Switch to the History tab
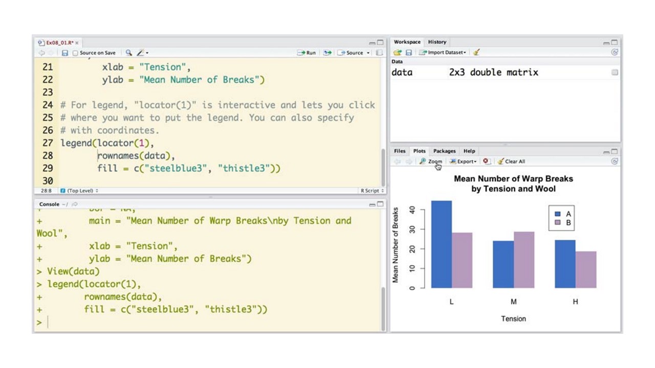The height and width of the screenshot is (368, 655). (437, 42)
